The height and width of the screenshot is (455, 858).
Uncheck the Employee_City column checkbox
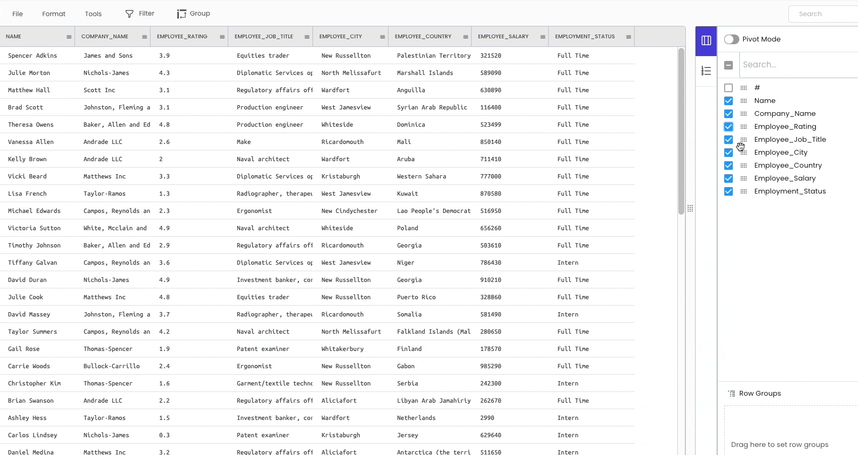[728, 153]
